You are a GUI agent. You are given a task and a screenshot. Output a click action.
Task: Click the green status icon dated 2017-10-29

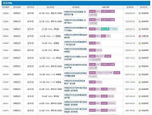click(x=140, y=82)
